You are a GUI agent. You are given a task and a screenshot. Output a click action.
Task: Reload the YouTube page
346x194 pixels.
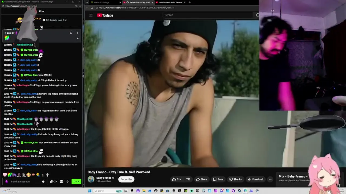pos(92,8)
